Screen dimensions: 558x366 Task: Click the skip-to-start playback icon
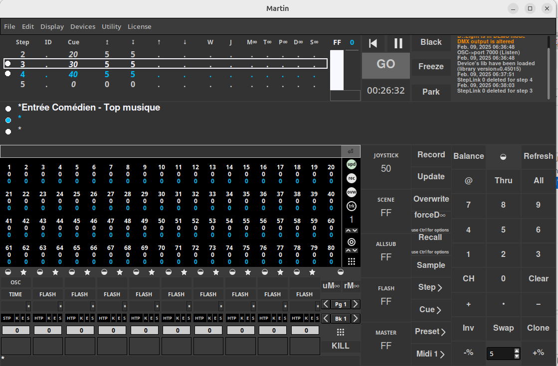click(373, 43)
